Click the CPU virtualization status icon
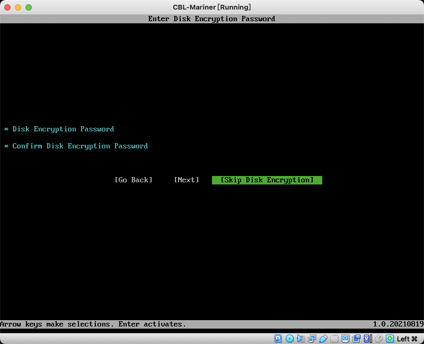The width and height of the screenshot is (424, 344). [367, 338]
